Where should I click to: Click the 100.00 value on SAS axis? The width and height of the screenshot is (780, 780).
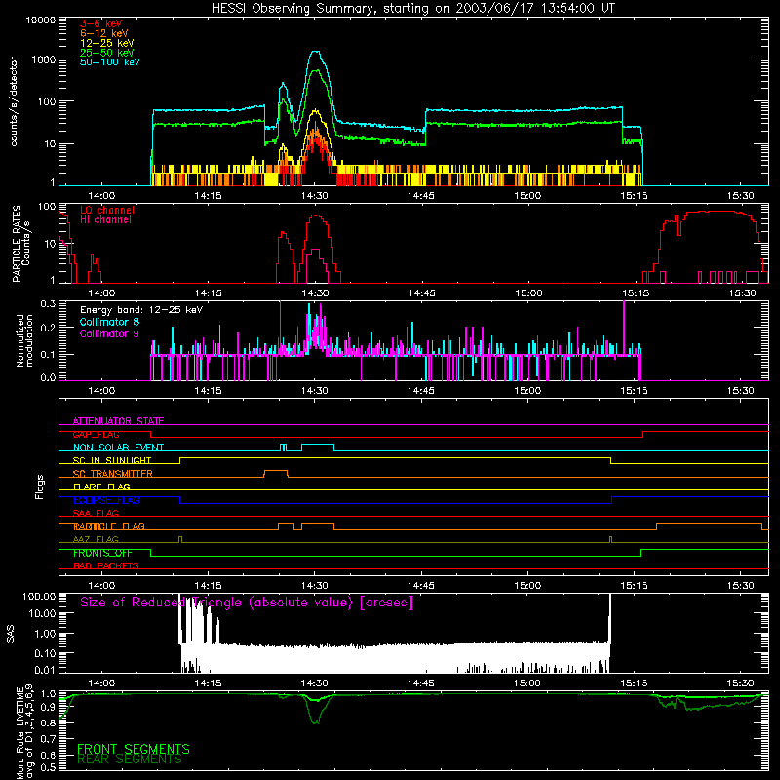[39, 597]
